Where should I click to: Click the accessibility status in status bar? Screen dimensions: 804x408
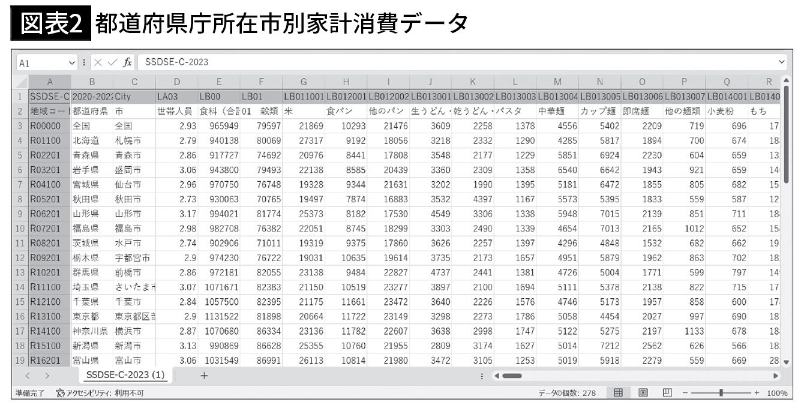click(x=99, y=393)
